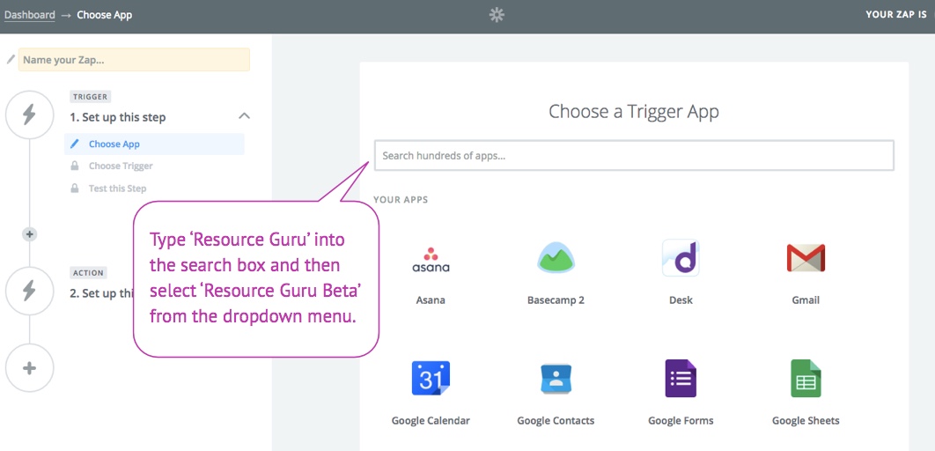Click the 'Choose a Trigger App' title
Image resolution: width=935 pixels, height=451 pixels.
pos(634,112)
